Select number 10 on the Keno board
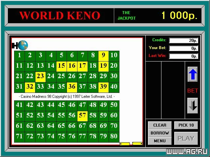Viewport: 210px width, 157px height. tap(114, 56)
